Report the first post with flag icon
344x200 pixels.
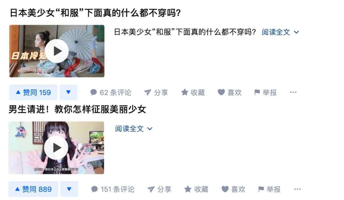[265, 93]
